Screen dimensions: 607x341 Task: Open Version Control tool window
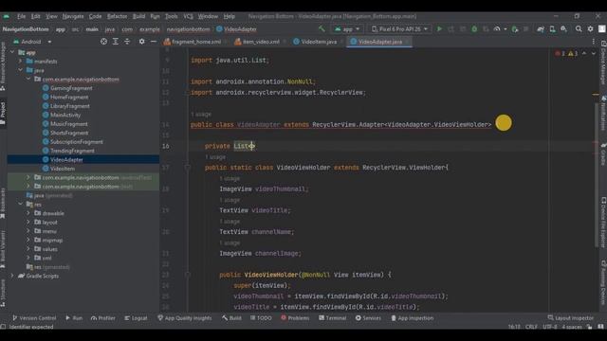[34, 318]
